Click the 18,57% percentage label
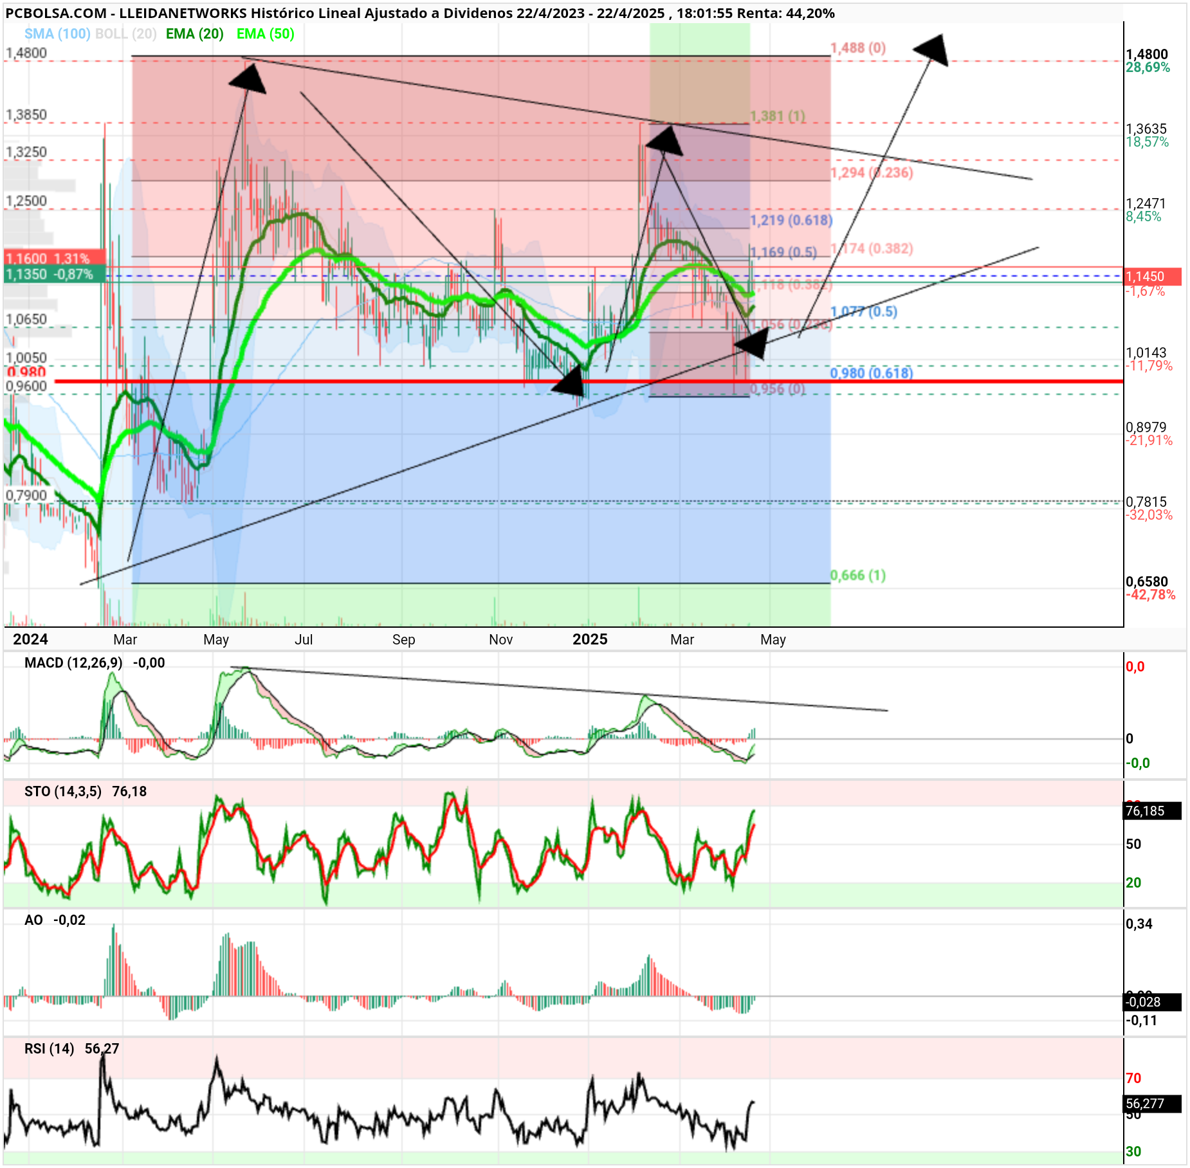The image size is (1190, 1168). pyautogui.click(x=1148, y=142)
